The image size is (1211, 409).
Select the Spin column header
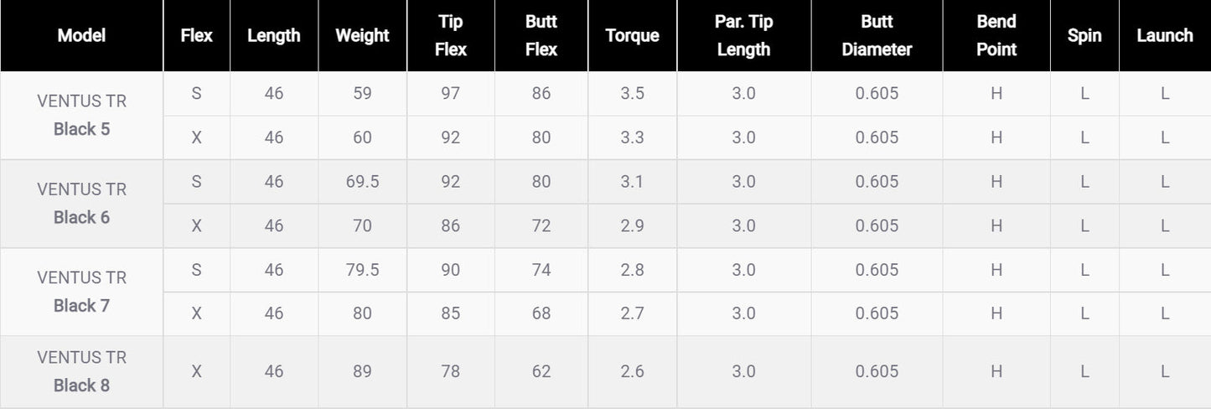1084,36
